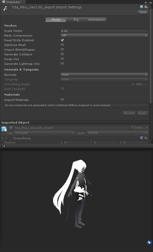Toggle the imported object active checkbox
Image resolution: width=153 pixels, height=252 pixels.
(11, 128)
